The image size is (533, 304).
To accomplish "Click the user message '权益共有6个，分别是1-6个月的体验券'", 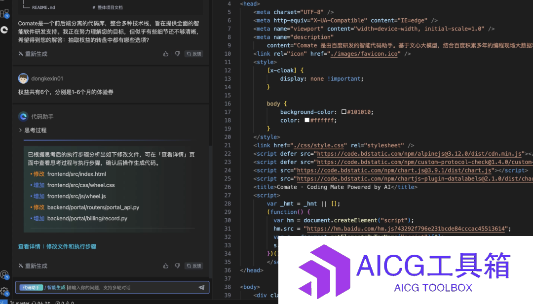I will [x=66, y=92].
